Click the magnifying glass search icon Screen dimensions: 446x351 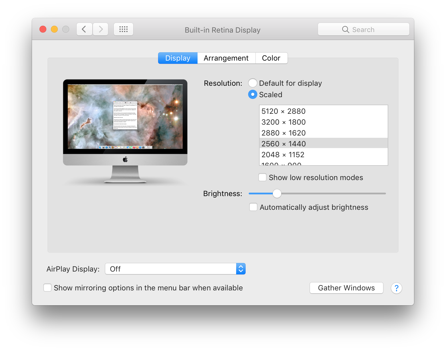345,29
